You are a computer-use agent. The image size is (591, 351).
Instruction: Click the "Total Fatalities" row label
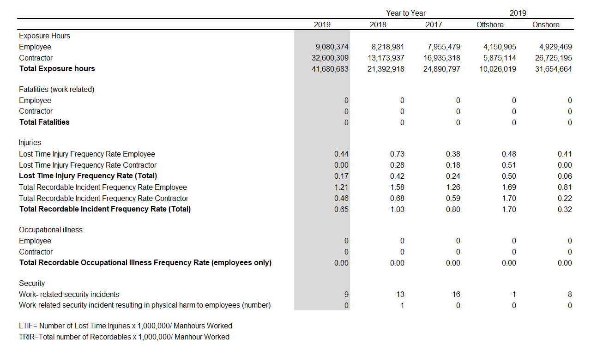[44, 122]
